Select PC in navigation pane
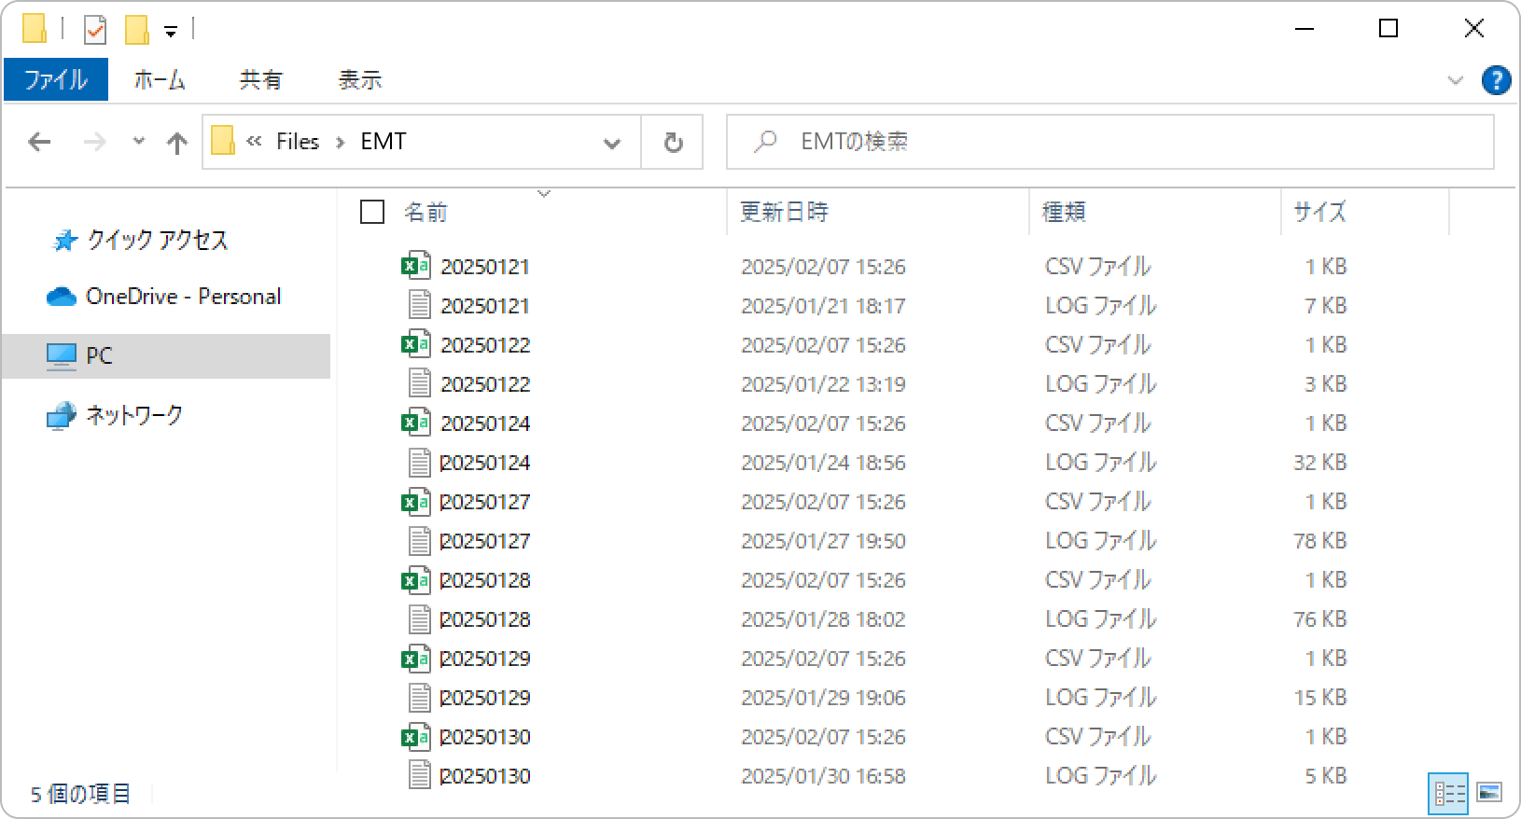The image size is (1521, 819). (x=166, y=355)
